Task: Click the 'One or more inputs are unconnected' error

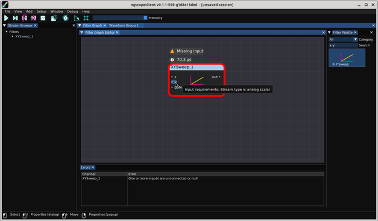Action: pyautogui.click(x=163, y=178)
